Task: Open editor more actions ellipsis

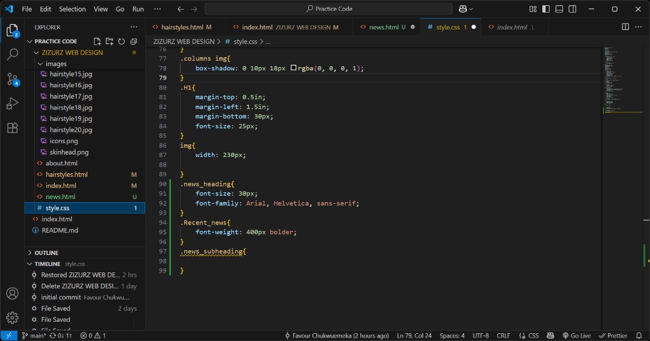Action: (x=639, y=27)
